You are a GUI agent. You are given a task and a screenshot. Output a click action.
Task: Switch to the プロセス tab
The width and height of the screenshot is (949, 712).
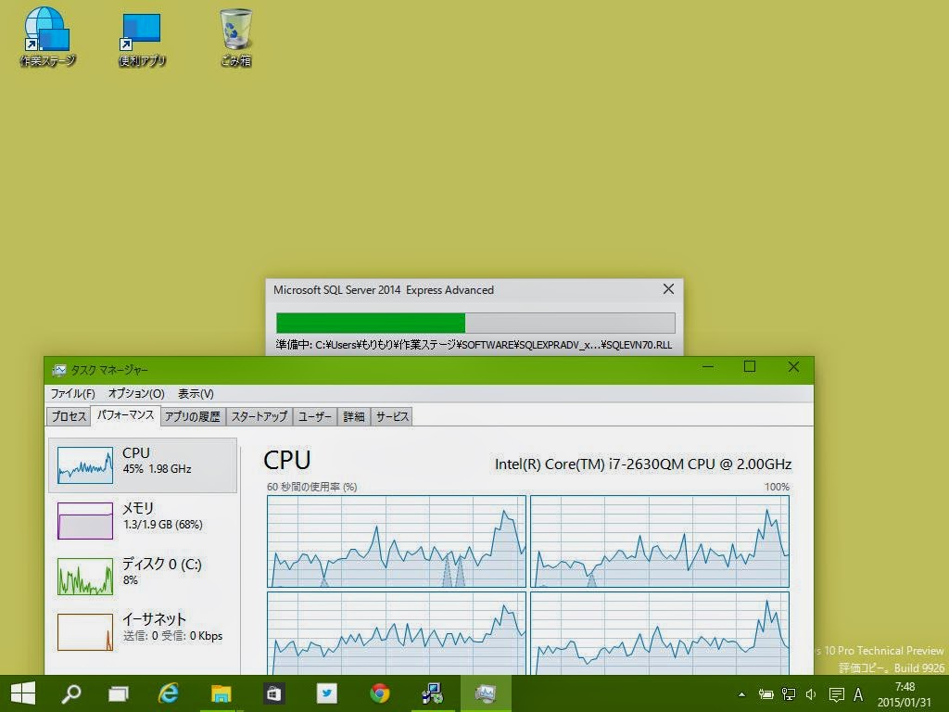point(69,416)
